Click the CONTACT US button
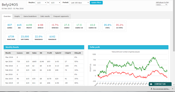The image size is (175, 92). tap(160, 84)
